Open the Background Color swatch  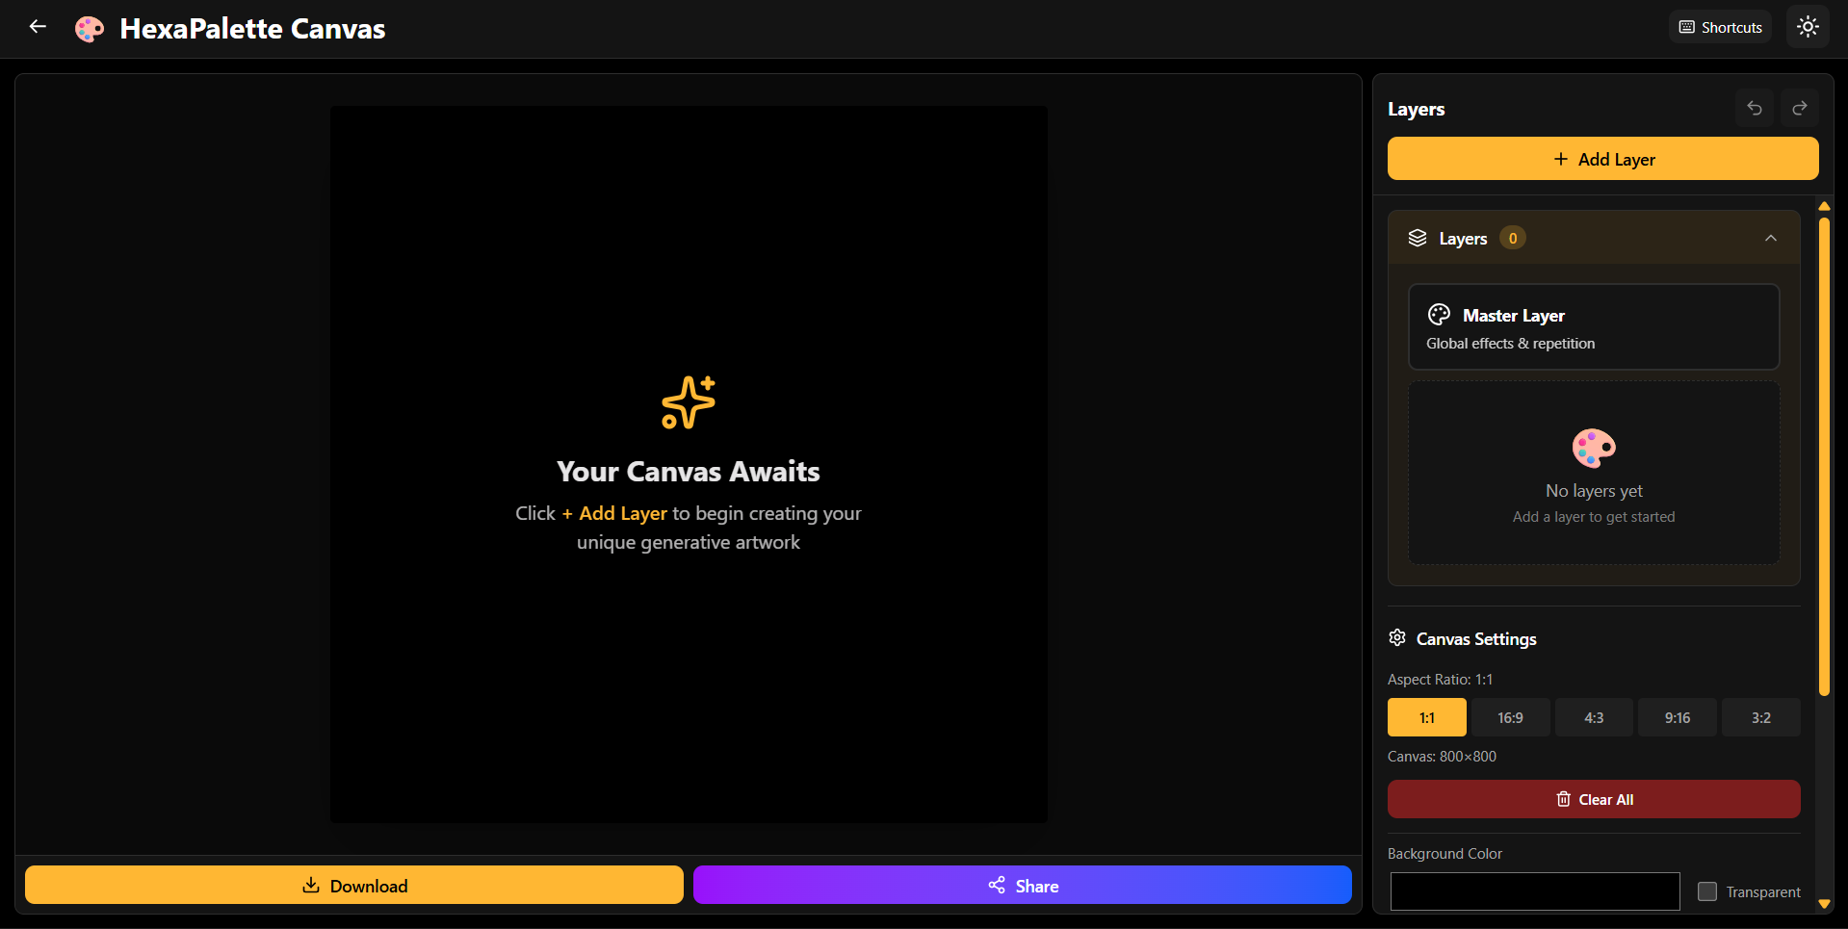point(1535,891)
